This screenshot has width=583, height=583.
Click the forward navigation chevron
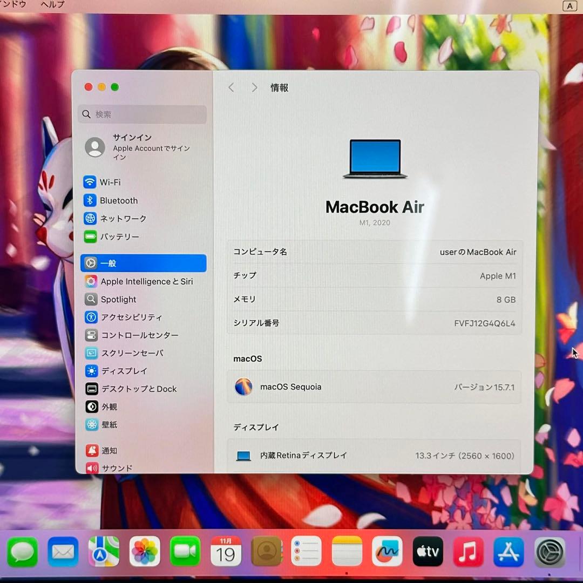tap(254, 87)
